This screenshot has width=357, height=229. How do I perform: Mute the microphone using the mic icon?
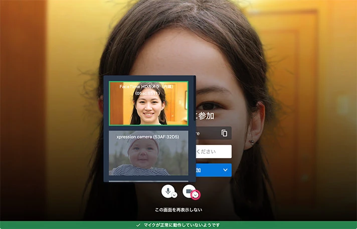[x=166, y=191]
